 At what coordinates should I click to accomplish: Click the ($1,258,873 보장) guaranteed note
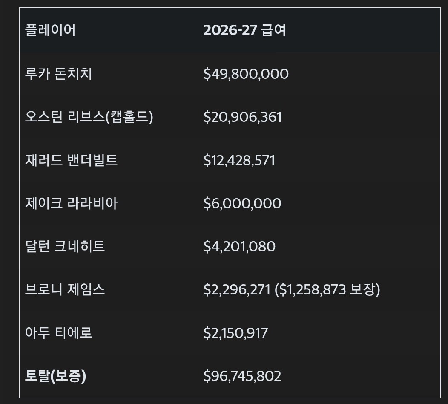click(327, 290)
